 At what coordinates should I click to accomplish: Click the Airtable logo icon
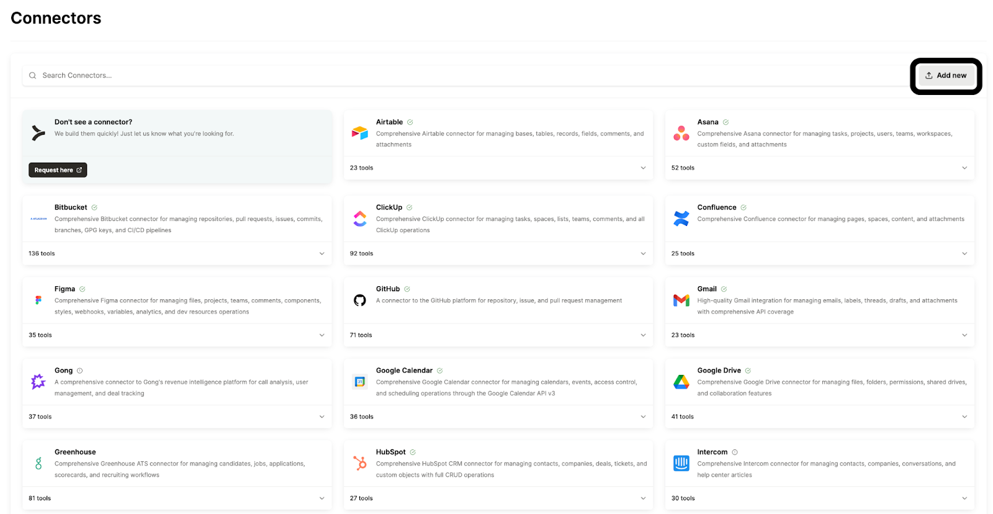point(360,133)
